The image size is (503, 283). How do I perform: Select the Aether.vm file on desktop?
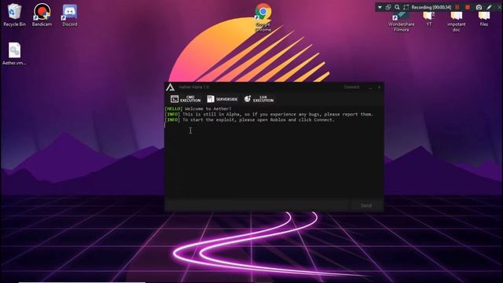14,53
